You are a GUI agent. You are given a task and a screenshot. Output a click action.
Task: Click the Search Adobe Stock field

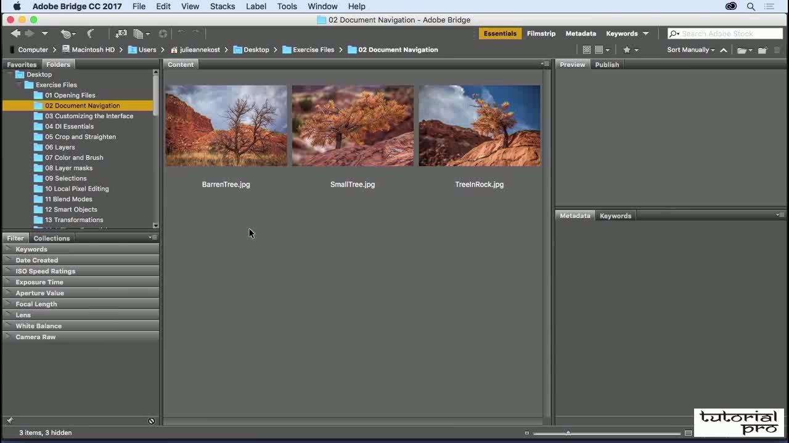tap(725, 34)
